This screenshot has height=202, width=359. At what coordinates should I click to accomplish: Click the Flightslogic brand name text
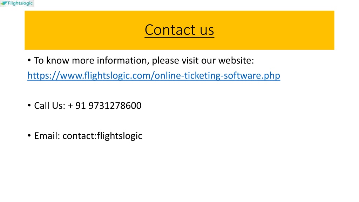(20, 3)
